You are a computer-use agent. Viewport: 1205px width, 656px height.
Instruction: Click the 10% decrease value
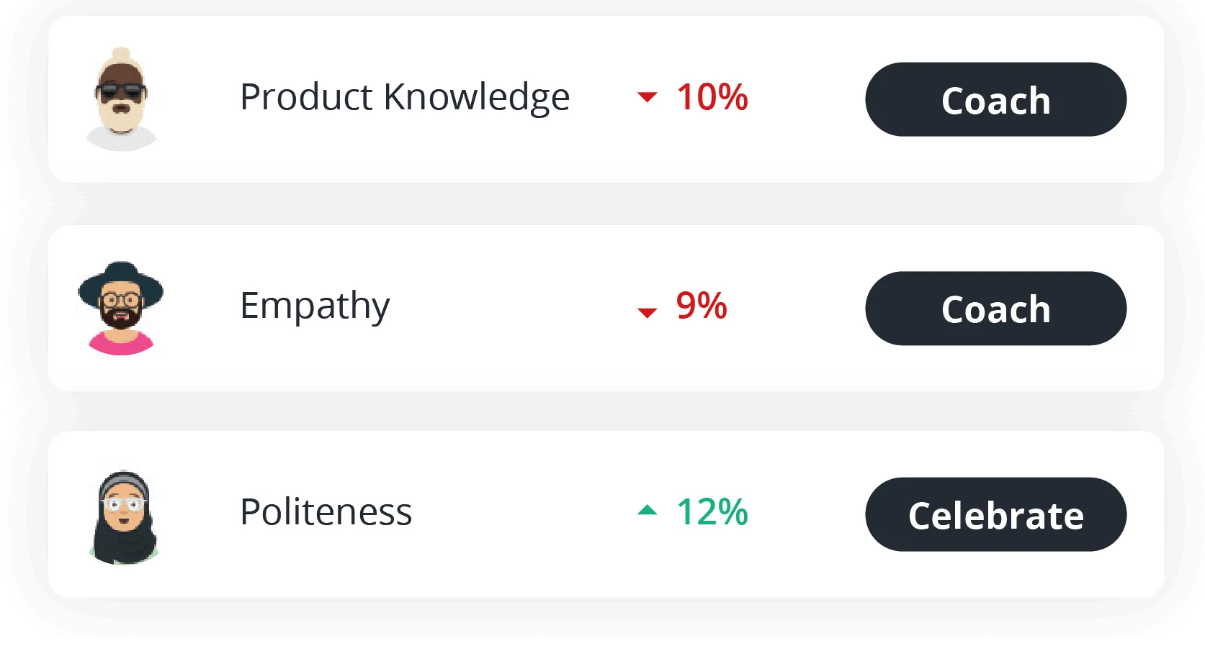(712, 97)
